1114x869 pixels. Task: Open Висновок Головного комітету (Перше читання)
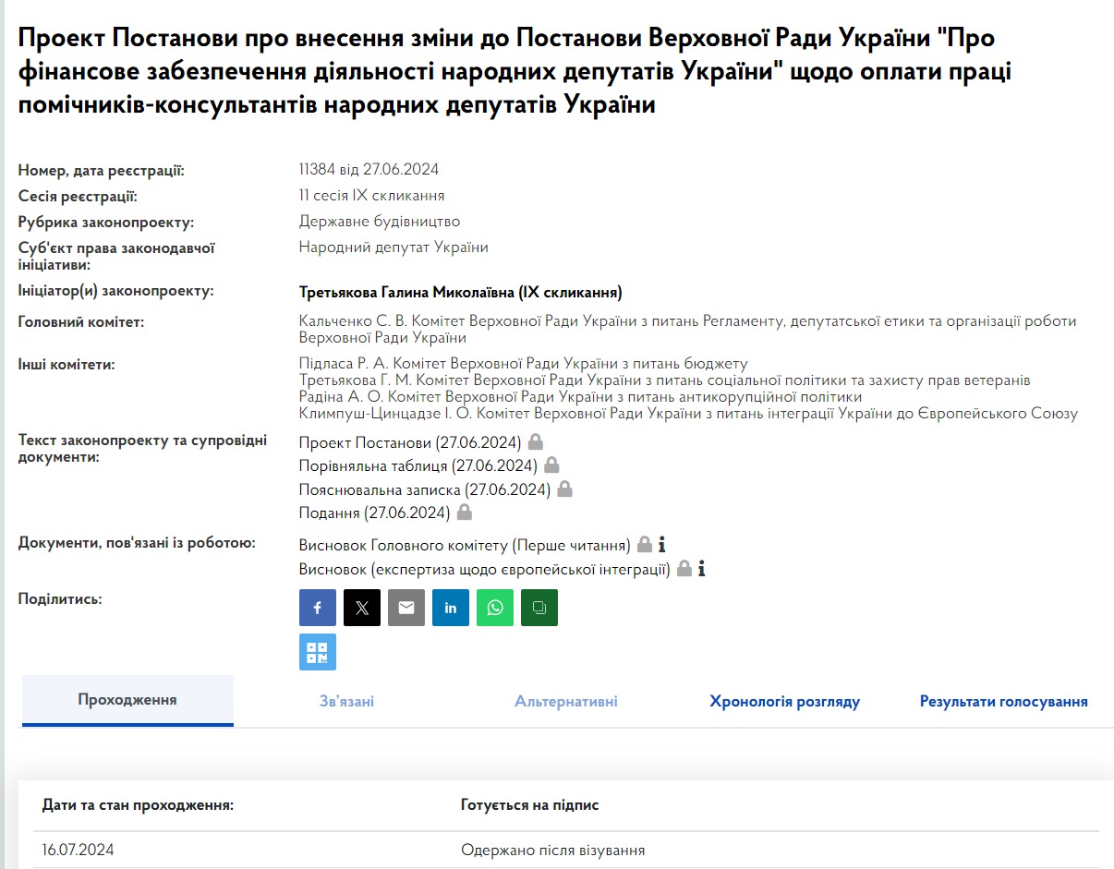(x=465, y=545)
